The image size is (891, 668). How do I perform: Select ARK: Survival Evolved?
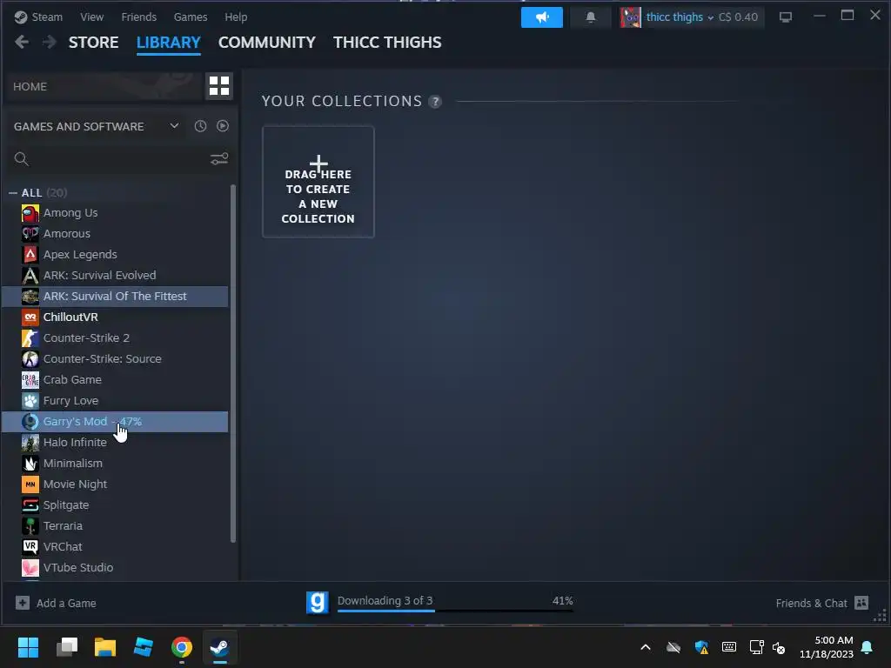[x=115, y=276]
